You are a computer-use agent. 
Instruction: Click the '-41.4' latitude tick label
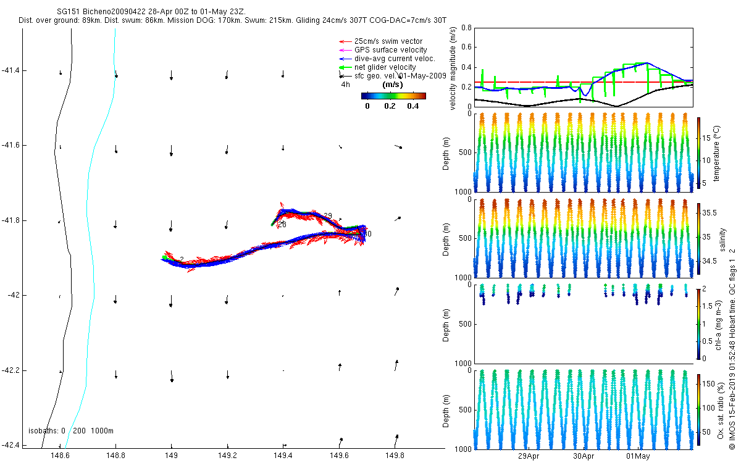click(10, 70)
